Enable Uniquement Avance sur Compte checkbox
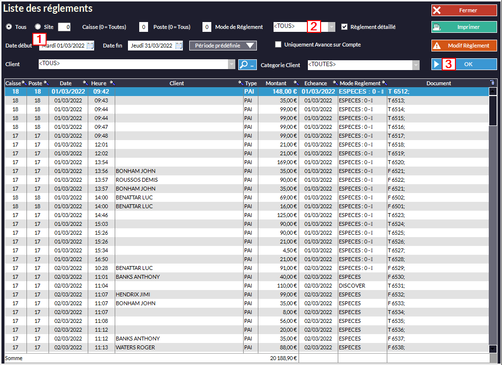Viewport: 502px width, 365px height. pyautogui.click(x=278, y=45)
